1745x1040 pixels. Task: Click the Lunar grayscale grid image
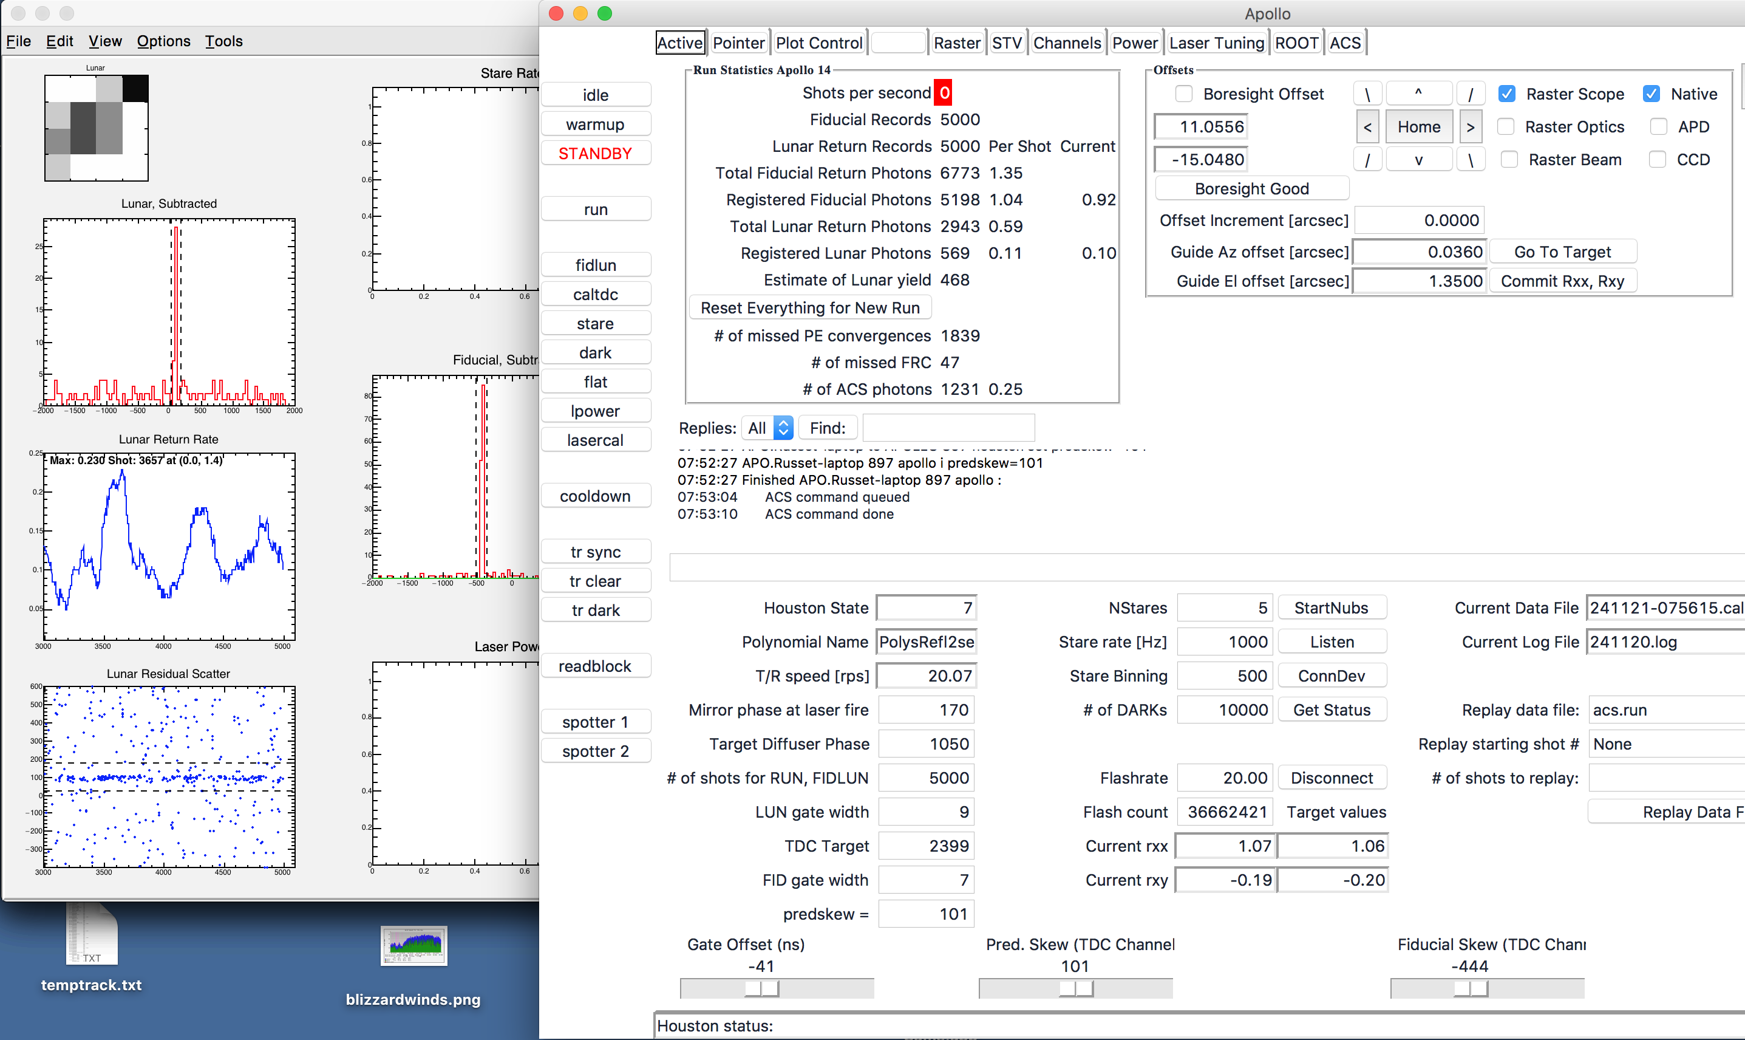click(x=97, y=128)
